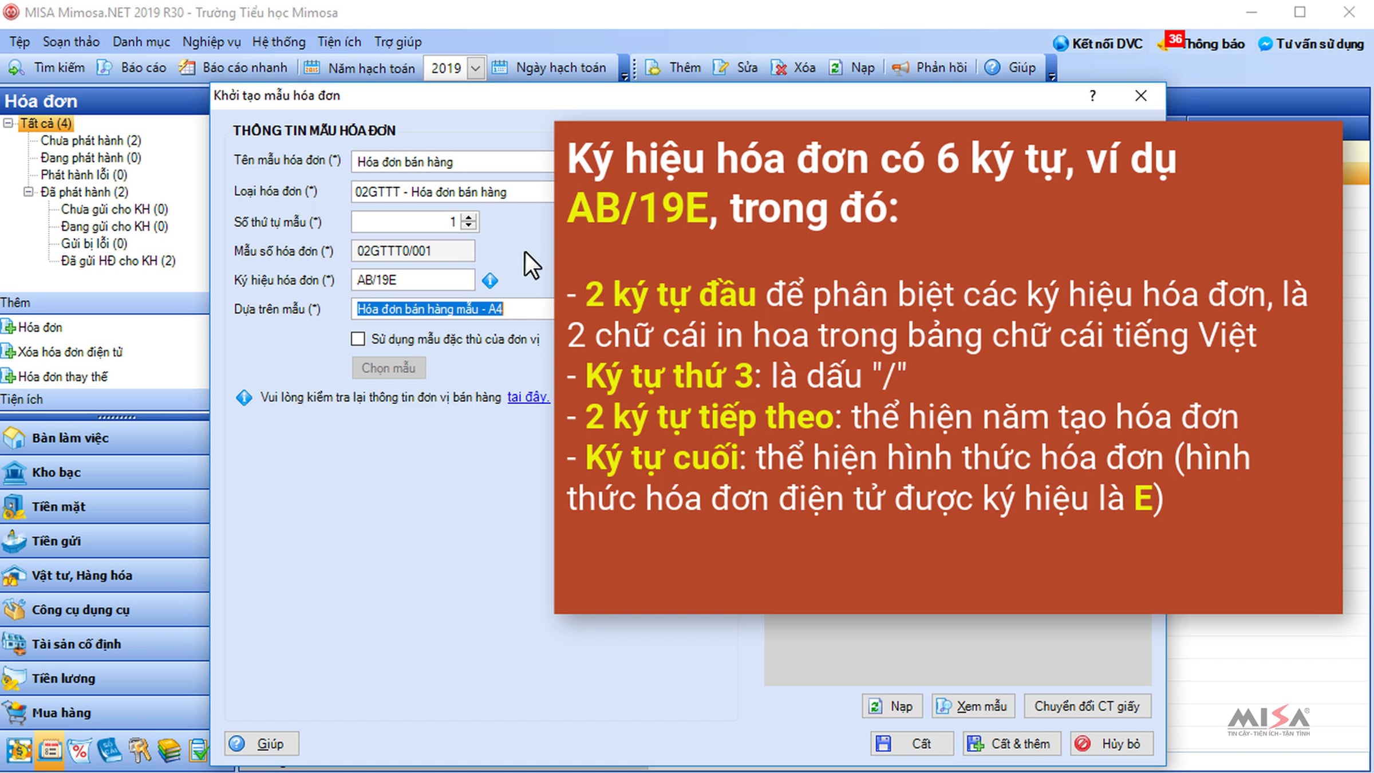
Task: Select Chưa phát hành (2) in tree
Action: point(90,140)
